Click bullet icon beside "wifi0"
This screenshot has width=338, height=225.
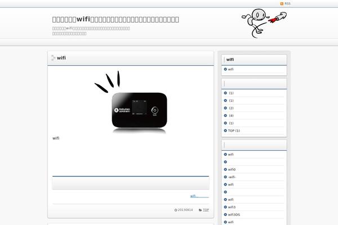tap(225, 169)
